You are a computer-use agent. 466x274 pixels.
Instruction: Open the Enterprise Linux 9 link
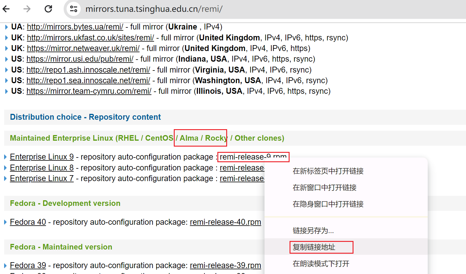click(42, 157)
